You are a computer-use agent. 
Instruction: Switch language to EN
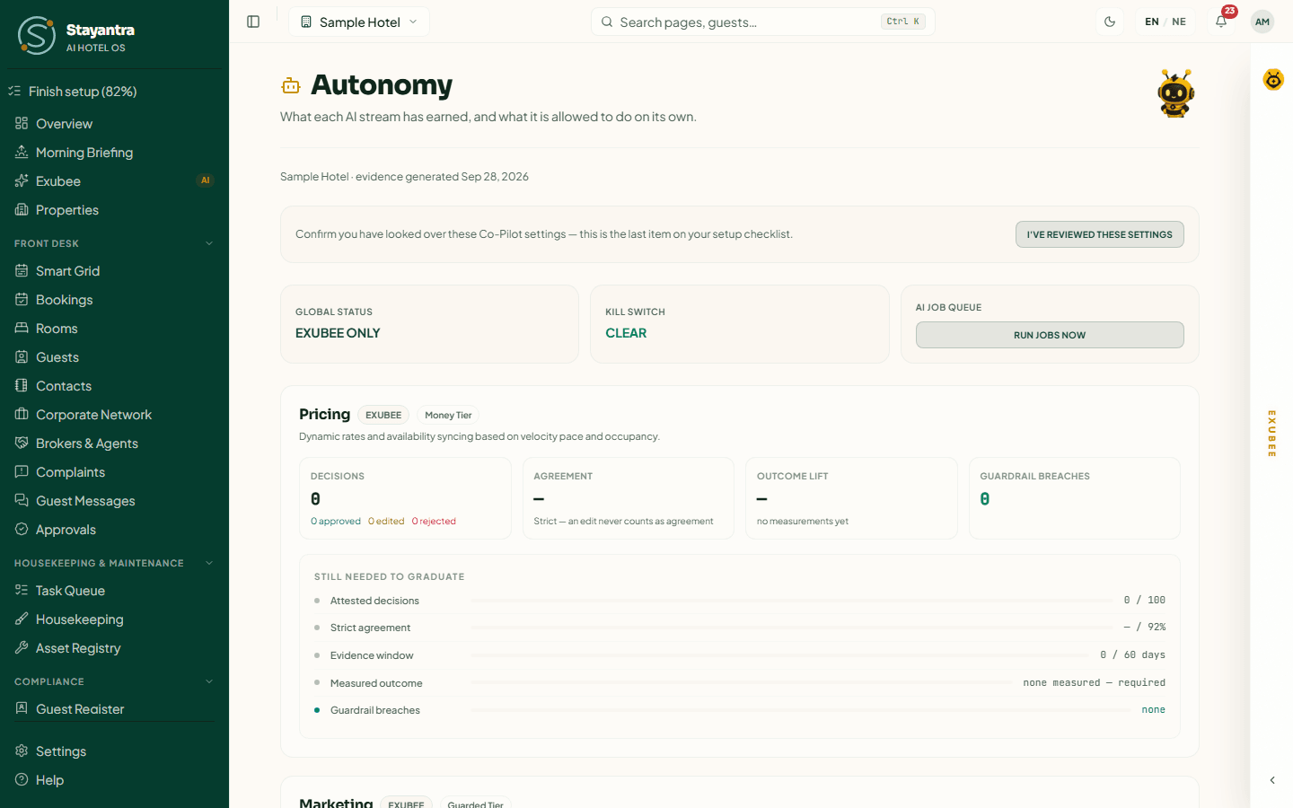click(x=1152, y=22)
